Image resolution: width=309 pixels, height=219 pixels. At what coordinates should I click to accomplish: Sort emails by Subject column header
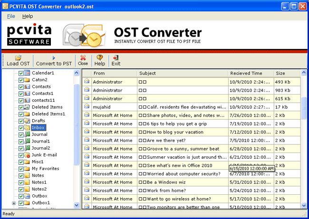182,74
